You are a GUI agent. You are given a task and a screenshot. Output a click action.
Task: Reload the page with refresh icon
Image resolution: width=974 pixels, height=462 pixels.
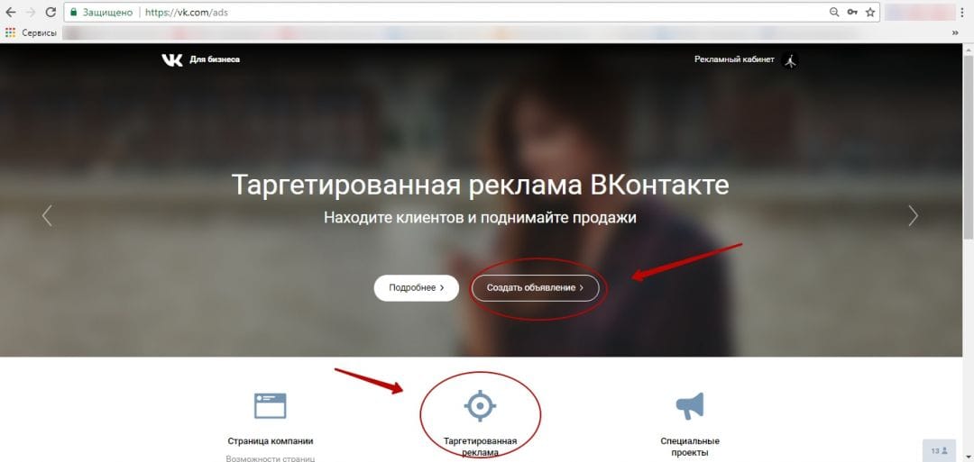coord(51,13)
